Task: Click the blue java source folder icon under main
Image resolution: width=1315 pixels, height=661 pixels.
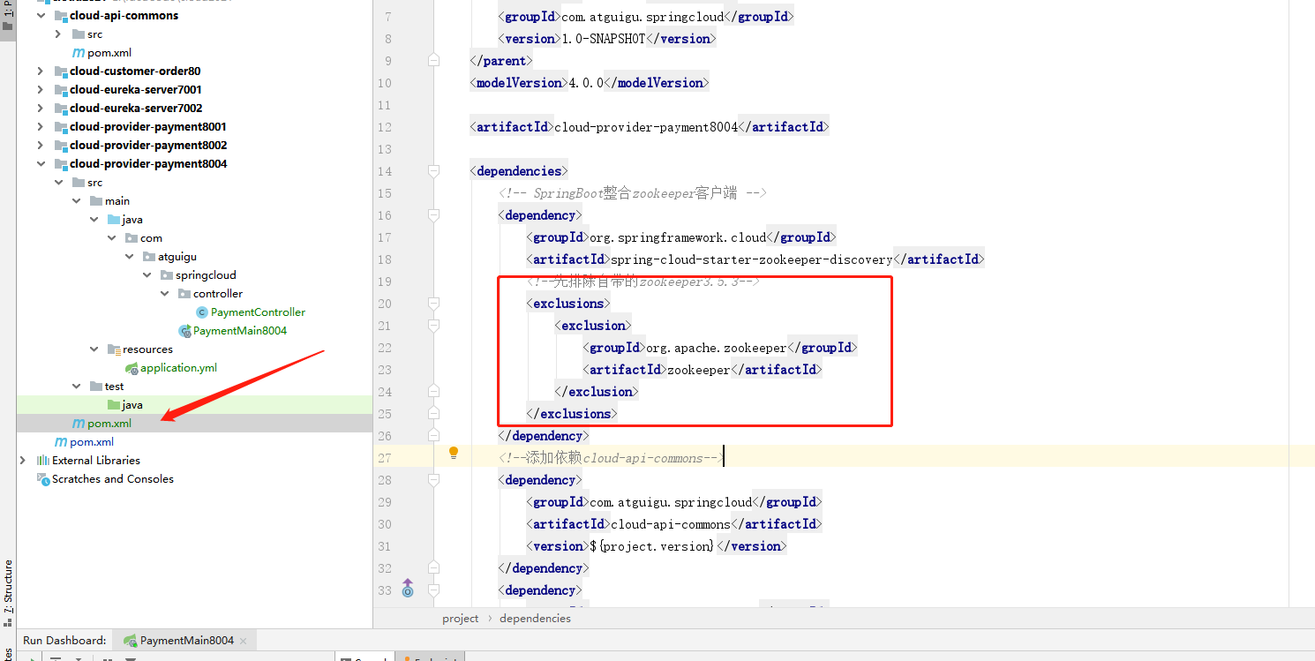Action: (x=114, y=220)
